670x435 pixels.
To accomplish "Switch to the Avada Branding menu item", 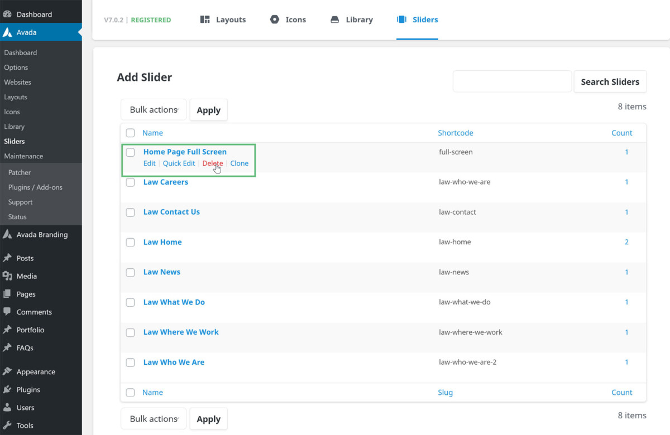I will (x=41, y=234).
